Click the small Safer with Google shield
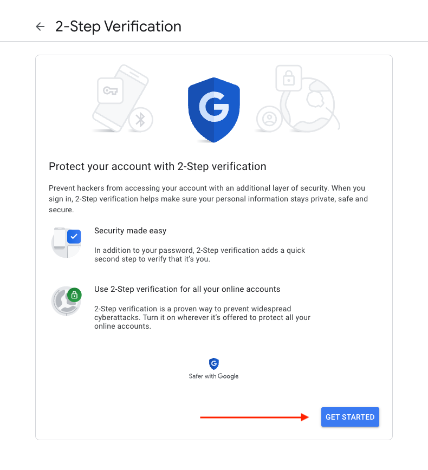Viewport: 428px width, 470px height. pos(214,363)
